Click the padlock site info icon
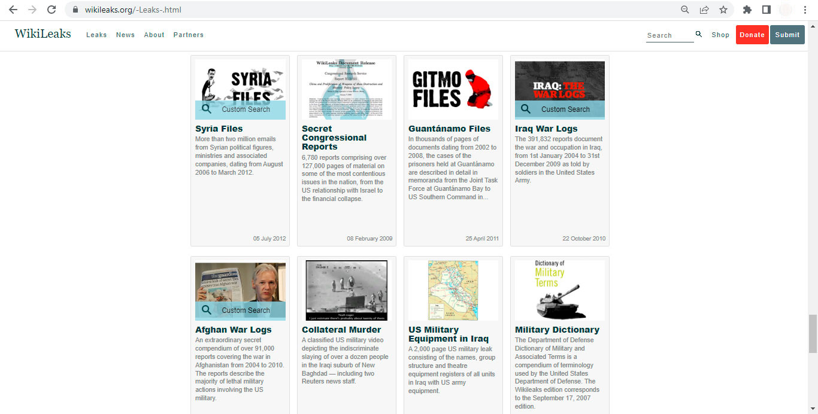The width and height of the screenshot is (818, 414). [x=75, y=10]
